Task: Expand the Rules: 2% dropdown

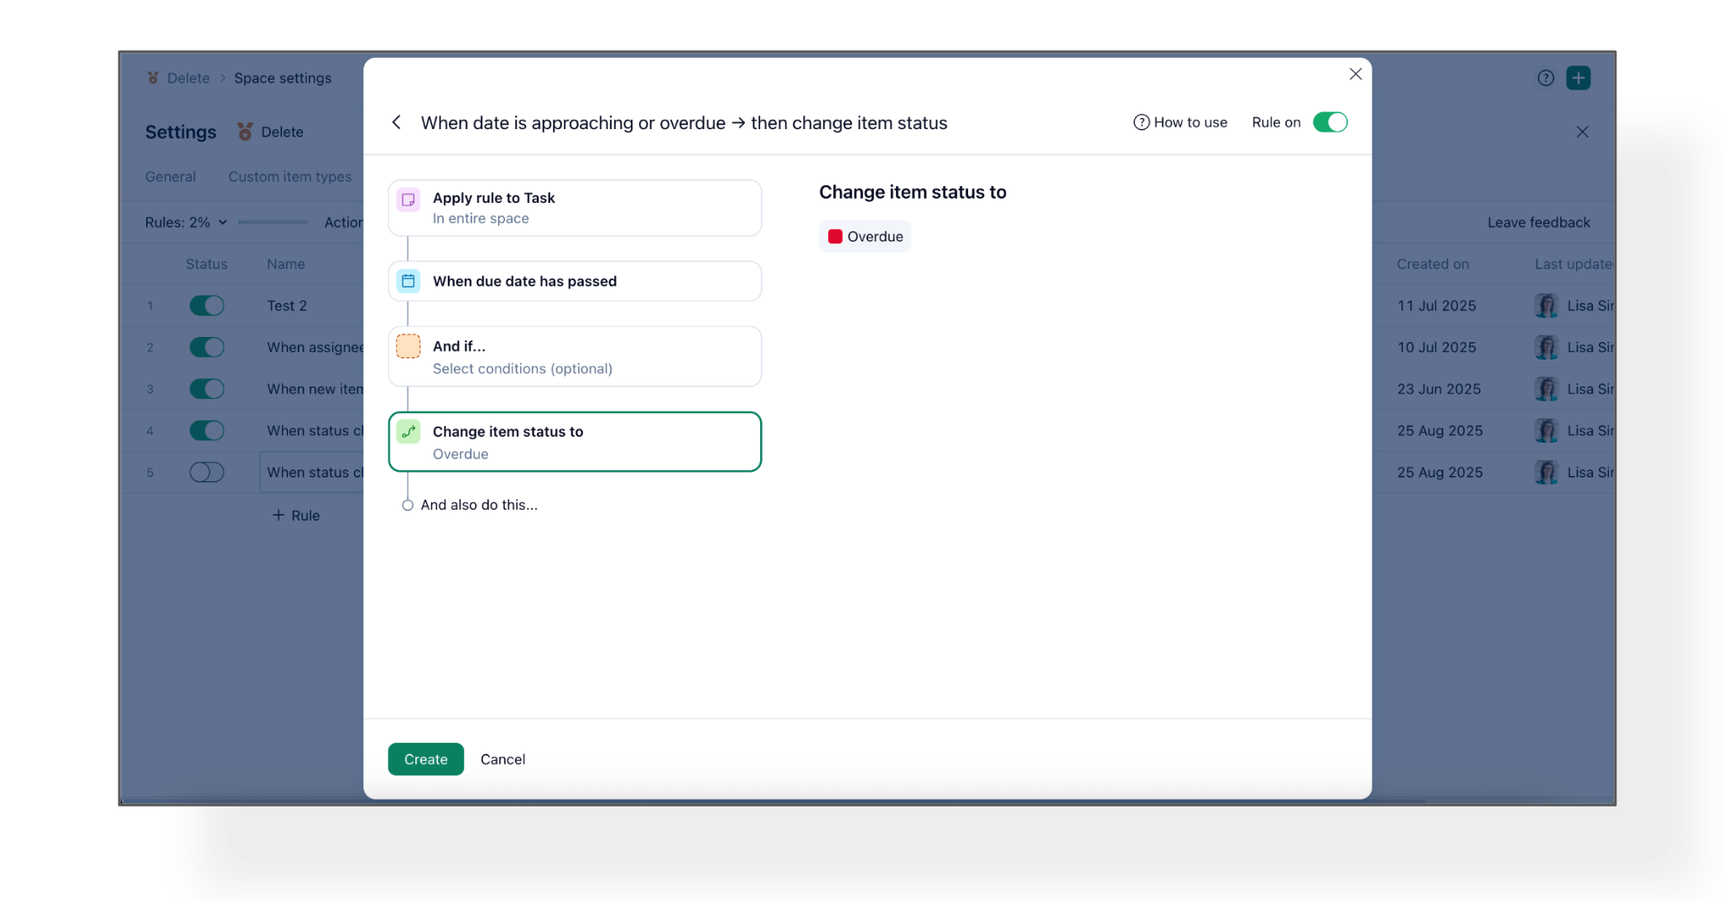Action: pyautogui.click(x=186, y=222)
